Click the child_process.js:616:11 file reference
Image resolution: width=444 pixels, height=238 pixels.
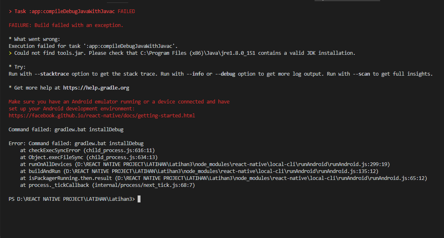tap(119, 150)
